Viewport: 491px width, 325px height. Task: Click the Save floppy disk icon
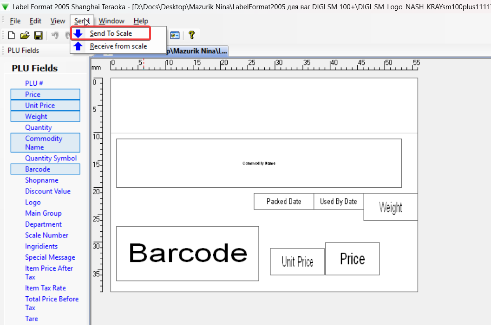point(38,35)
